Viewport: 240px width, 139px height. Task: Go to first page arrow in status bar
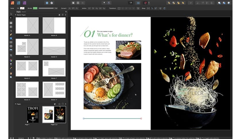point(11,138)
